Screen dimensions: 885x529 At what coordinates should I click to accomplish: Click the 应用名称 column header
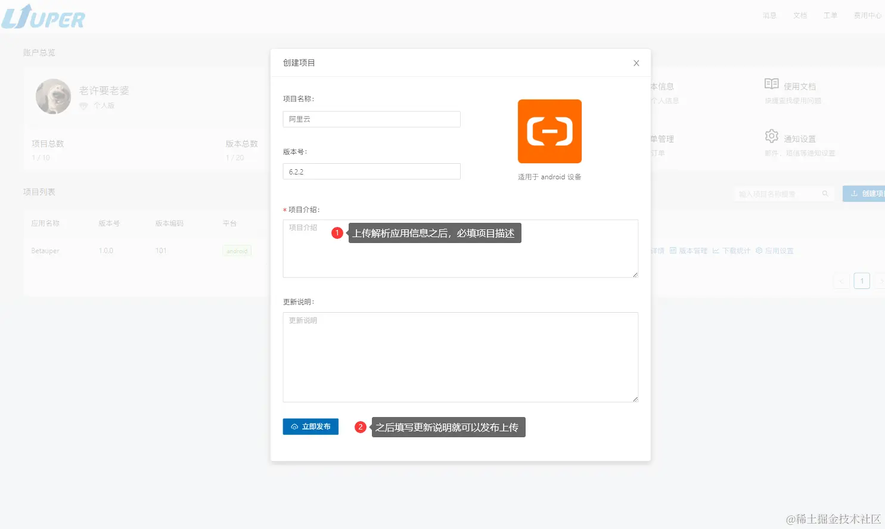point(45,223)
